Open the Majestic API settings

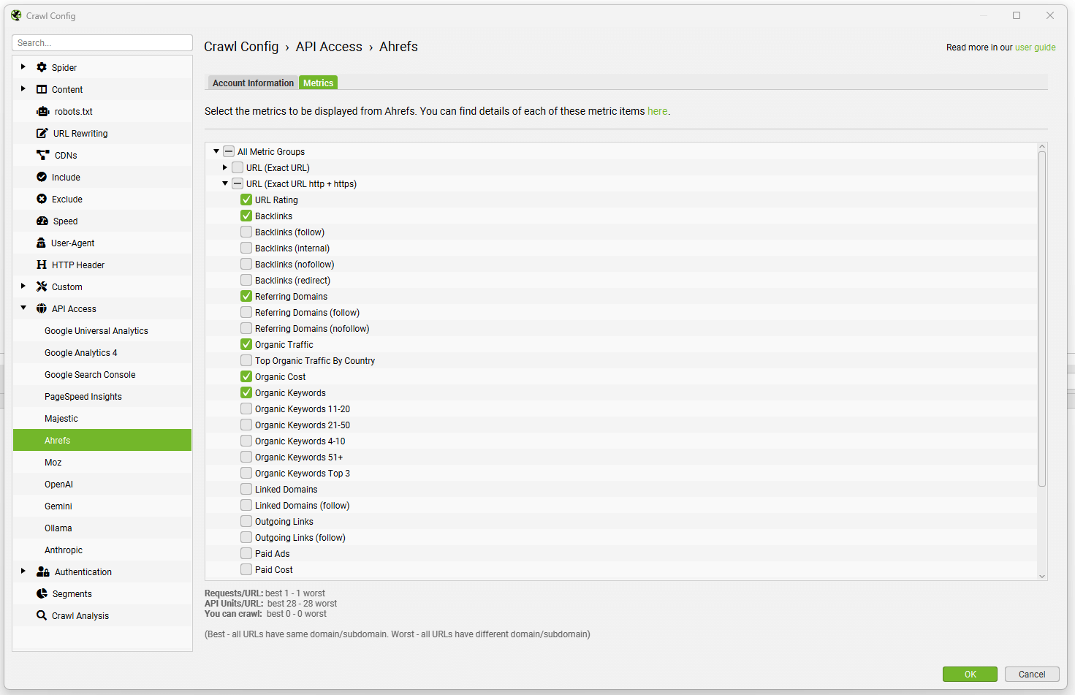pyautogui.click(x=61, y=418)
